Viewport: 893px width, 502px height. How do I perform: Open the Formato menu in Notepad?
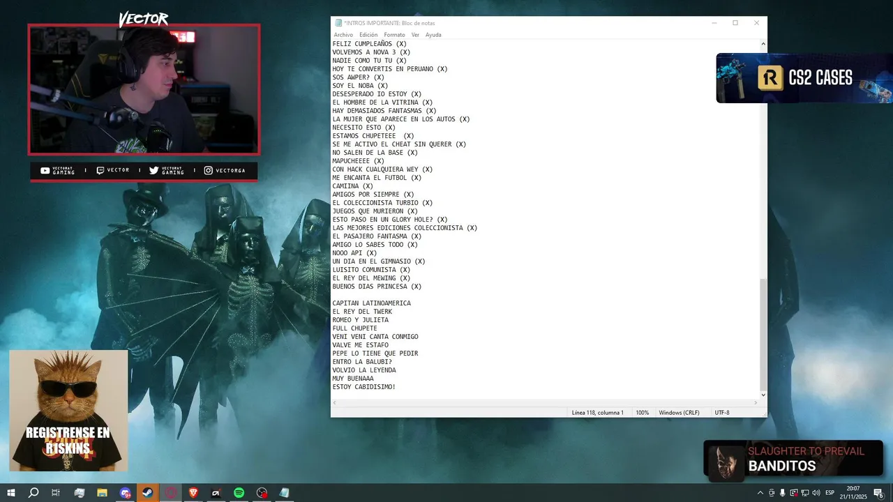pos(394,35)
